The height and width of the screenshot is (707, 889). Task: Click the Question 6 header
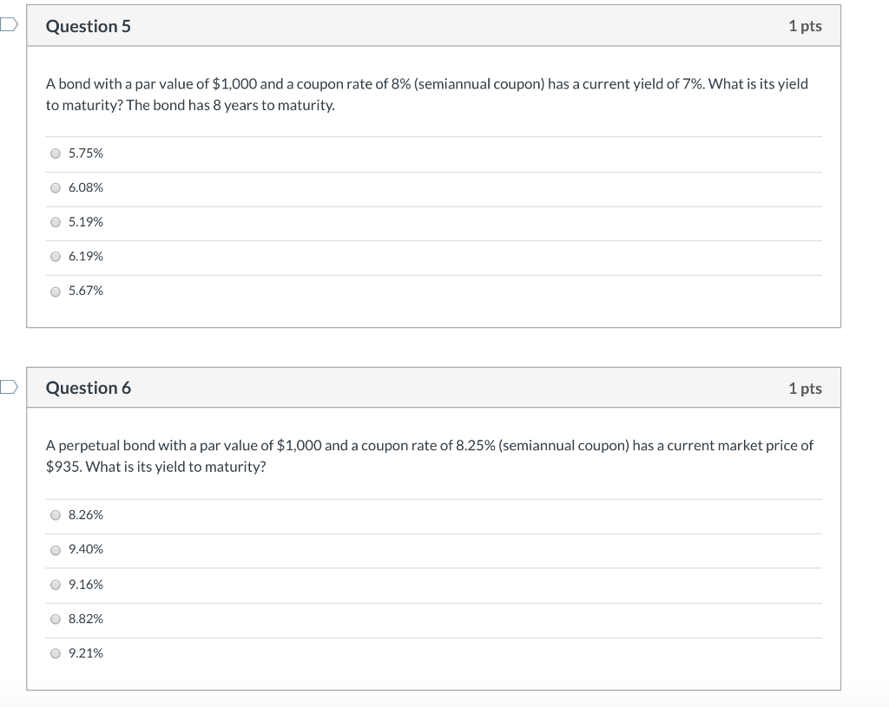pyautogui.click(x=88, y=388)
